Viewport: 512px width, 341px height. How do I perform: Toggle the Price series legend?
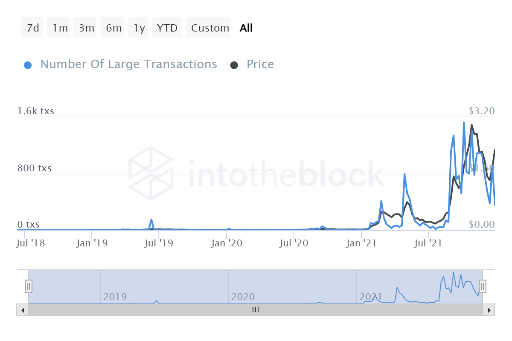coord(260,64)
